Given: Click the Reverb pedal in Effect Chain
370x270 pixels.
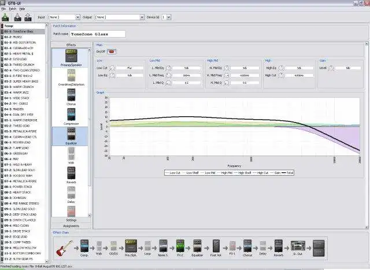Looking at the screenshot, I should (x=279, y=246).
